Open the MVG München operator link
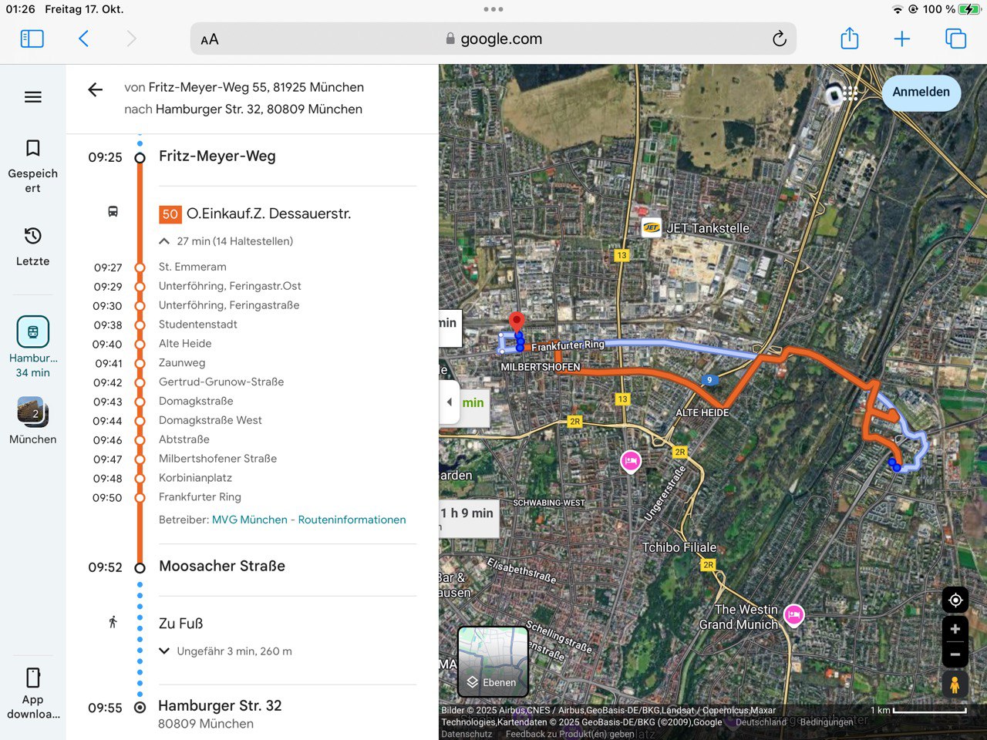Viewport: 987px width, 740px height. pyautogui.click(x=249, y=520)
